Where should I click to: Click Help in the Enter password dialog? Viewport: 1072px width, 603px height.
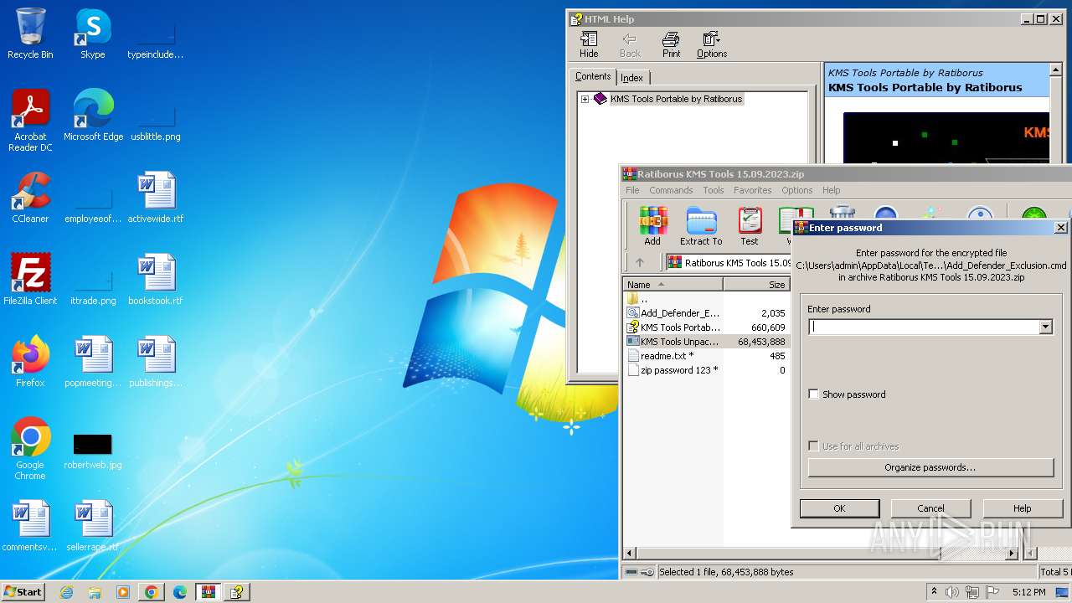click(1022, 508)
